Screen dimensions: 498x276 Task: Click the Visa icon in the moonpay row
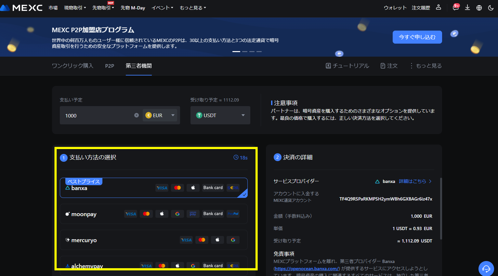pos(131,214)
